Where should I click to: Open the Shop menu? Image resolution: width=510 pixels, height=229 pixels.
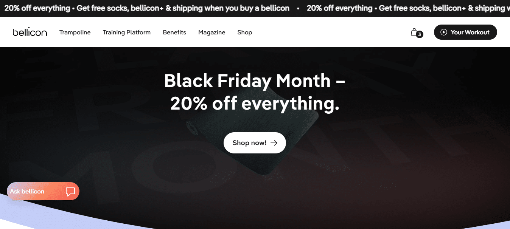[244, 32]
